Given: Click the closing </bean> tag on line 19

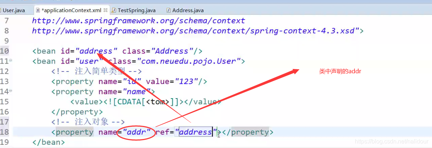Looking at the screenshot, I should pos(49,143).
